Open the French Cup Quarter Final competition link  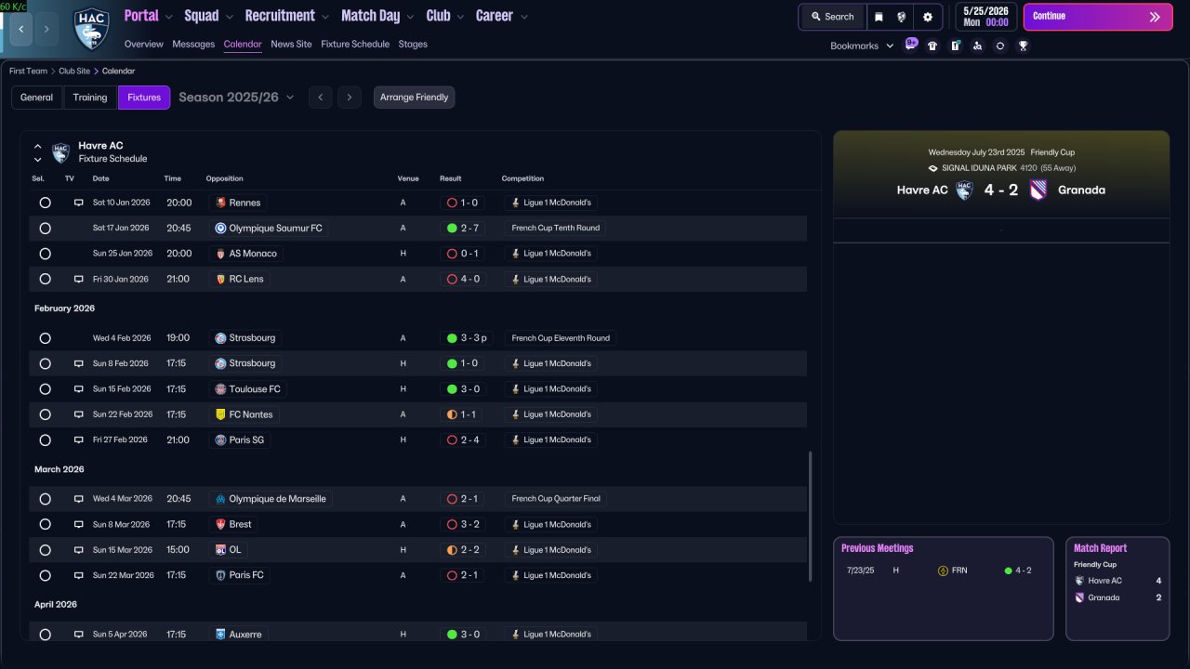556,499
